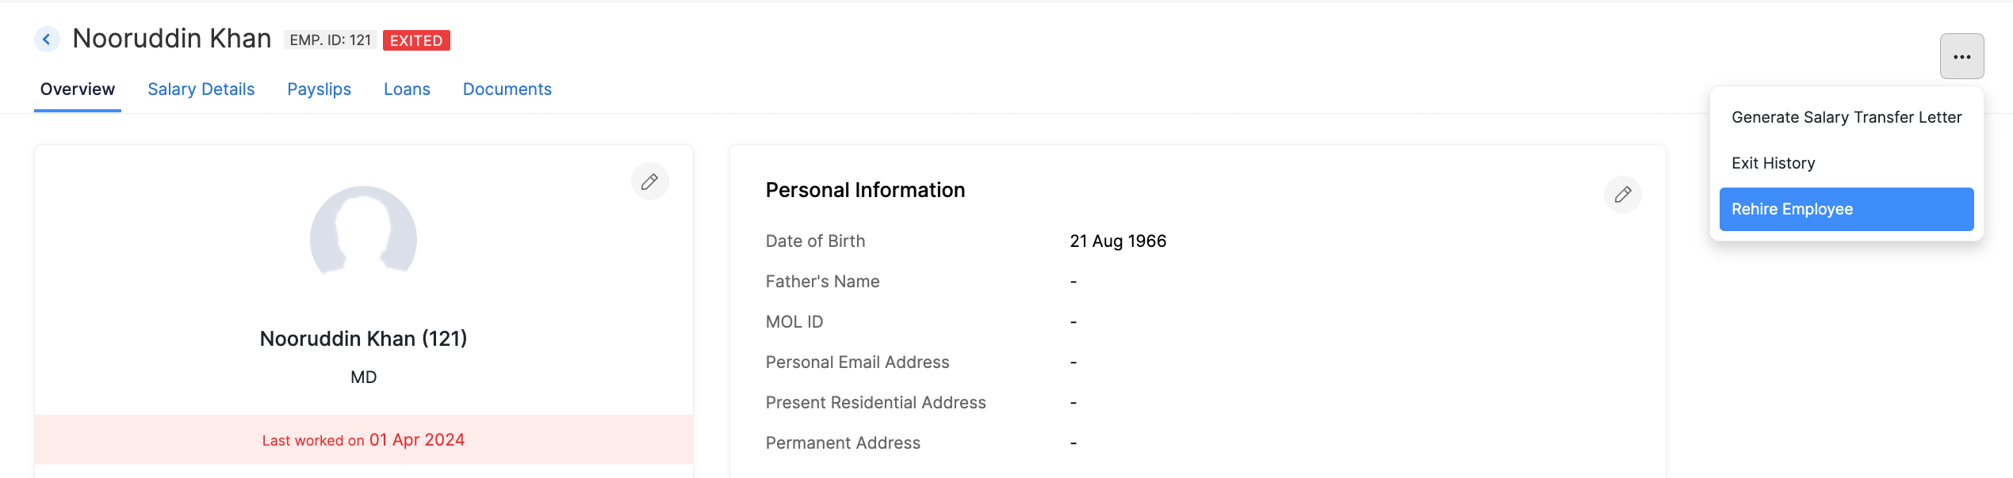2013x478 pixels.
Task: Select the Rehire Employee option
Action: coord(1846,209)
